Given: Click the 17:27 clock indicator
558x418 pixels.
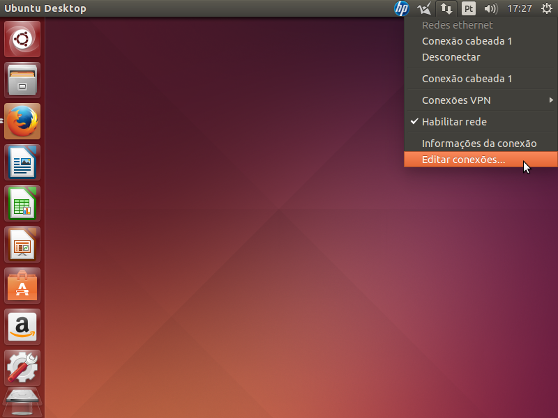Looking at the screenshot, I should pos(520,8).
